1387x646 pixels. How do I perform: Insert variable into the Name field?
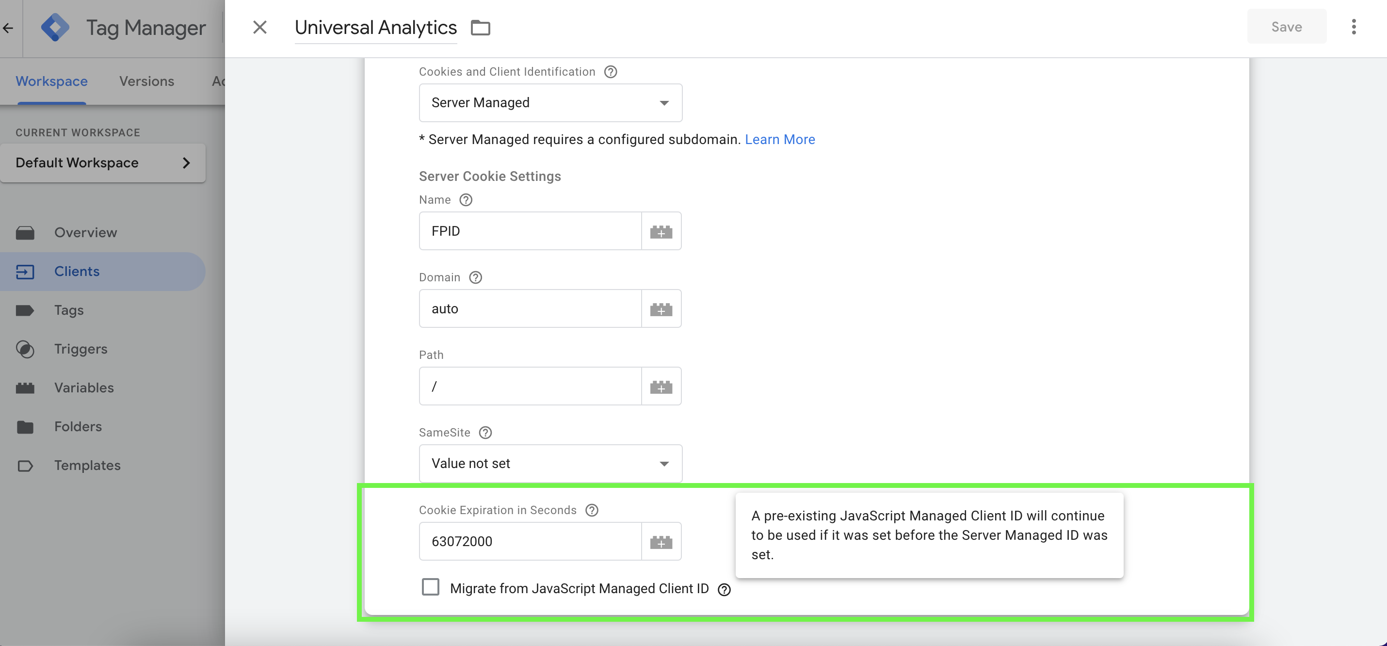pos(661,231)
